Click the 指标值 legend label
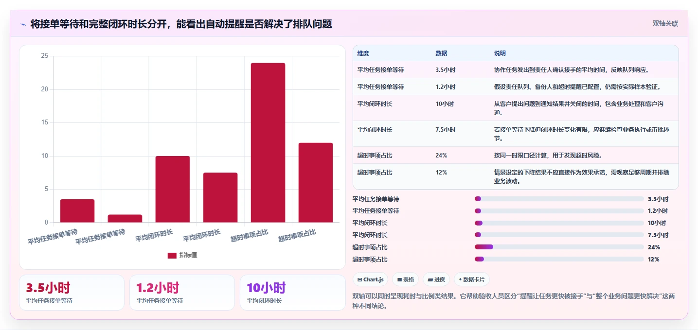 [x=188, y=255]
